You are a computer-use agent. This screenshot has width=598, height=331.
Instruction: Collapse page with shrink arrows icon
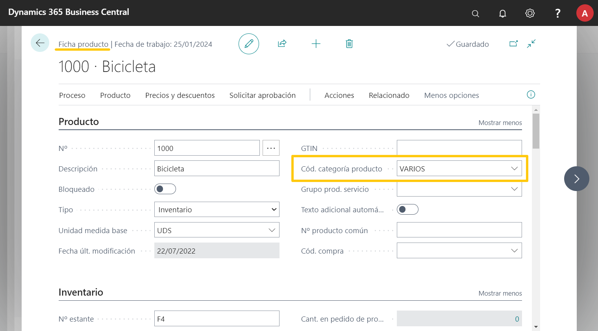tap(531, 44)
